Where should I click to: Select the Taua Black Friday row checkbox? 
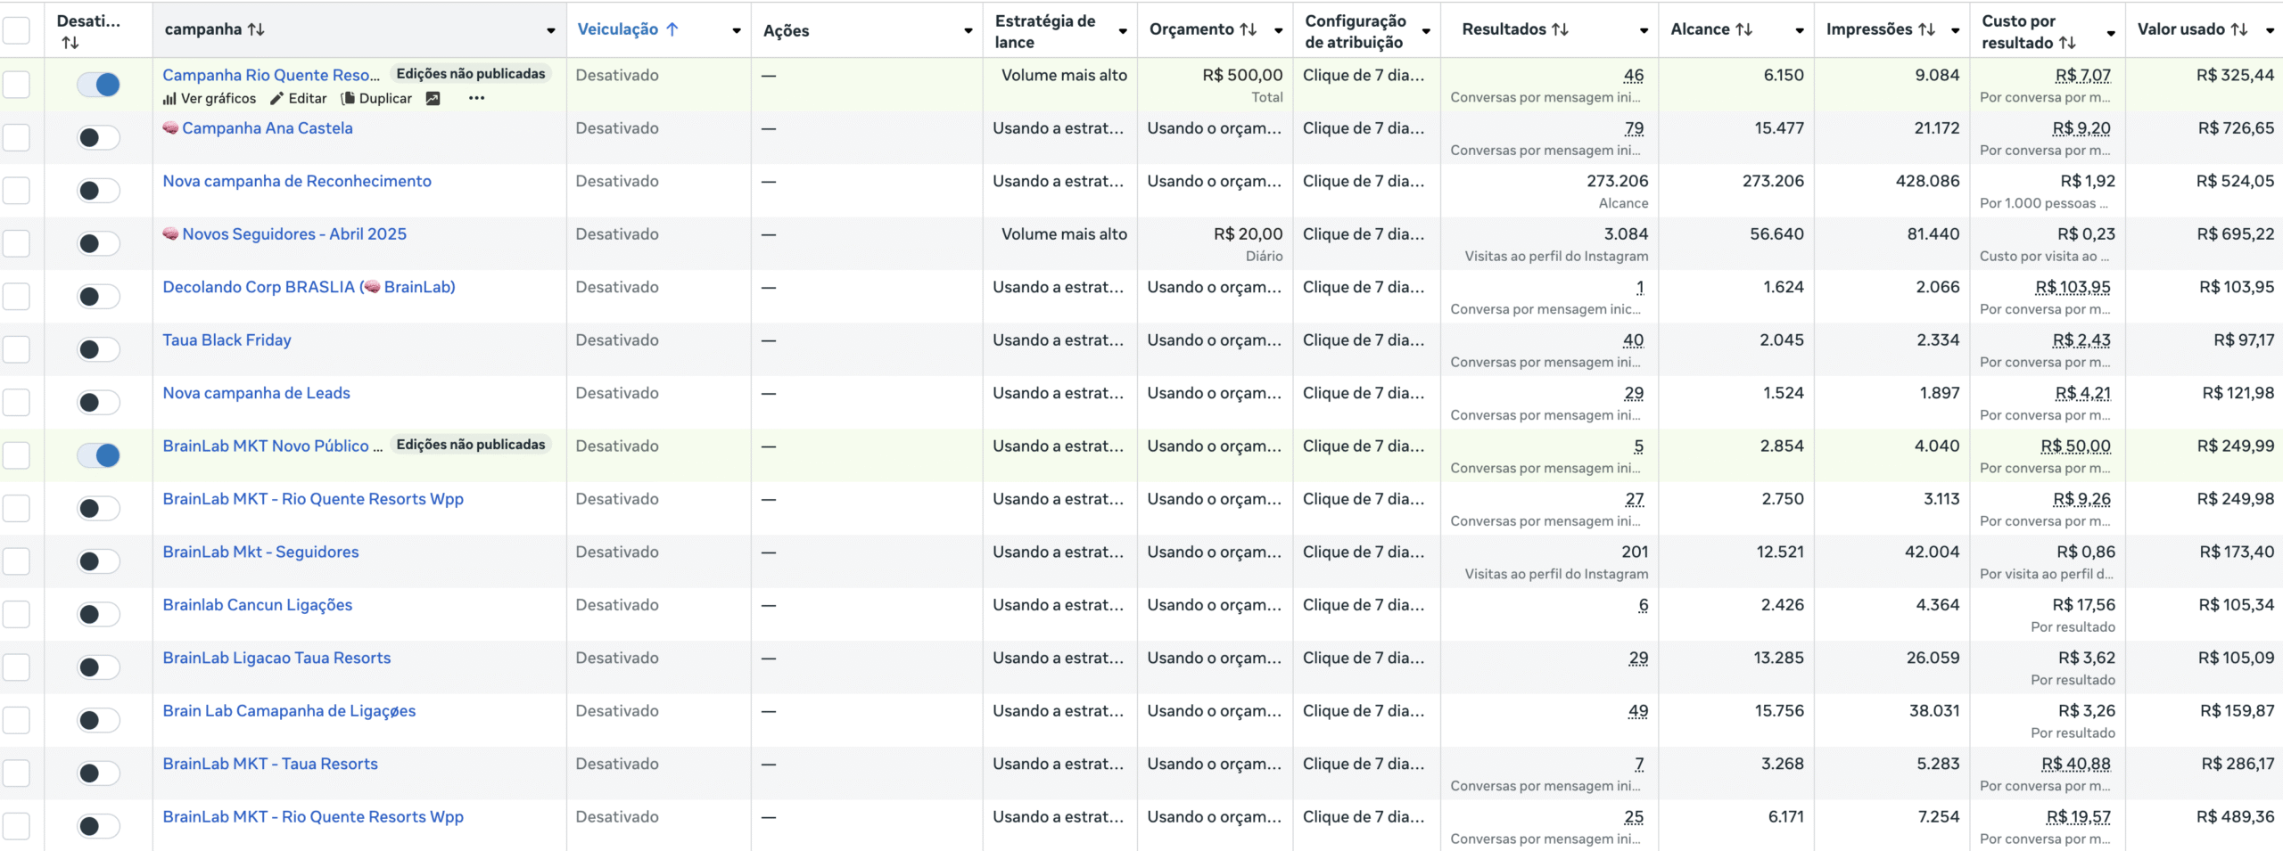[x=16, y=349]
